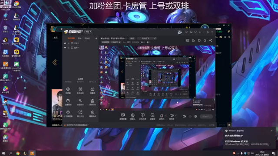Click the speaker icon in the streaming toolbar
The height and width of the screenshot is (156, 278).
(x=172, y=116)
